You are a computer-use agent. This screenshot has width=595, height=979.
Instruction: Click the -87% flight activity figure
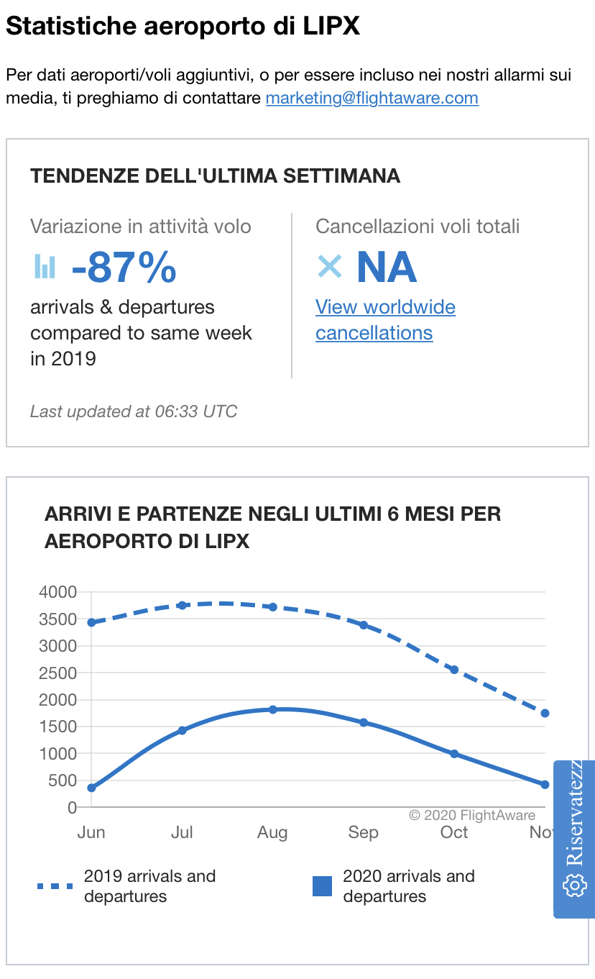click(x=124, y=267)
